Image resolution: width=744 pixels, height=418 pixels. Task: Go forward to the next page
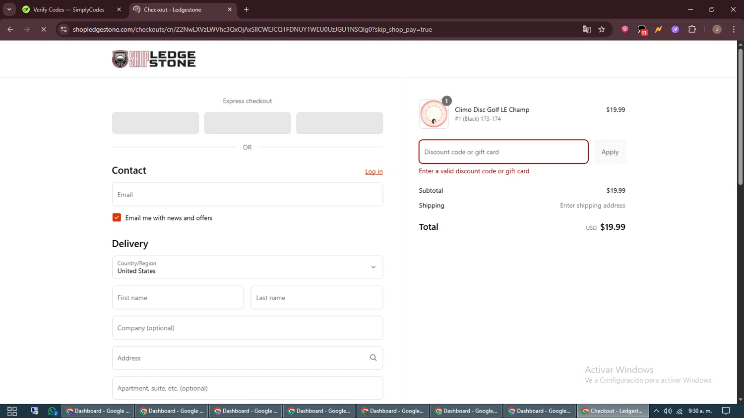(x=27, y=29)
